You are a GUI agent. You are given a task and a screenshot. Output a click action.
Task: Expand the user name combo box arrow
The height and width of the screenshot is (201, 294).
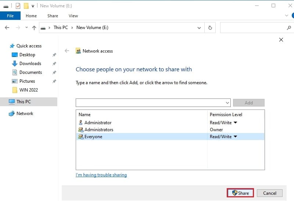(227, 103)
